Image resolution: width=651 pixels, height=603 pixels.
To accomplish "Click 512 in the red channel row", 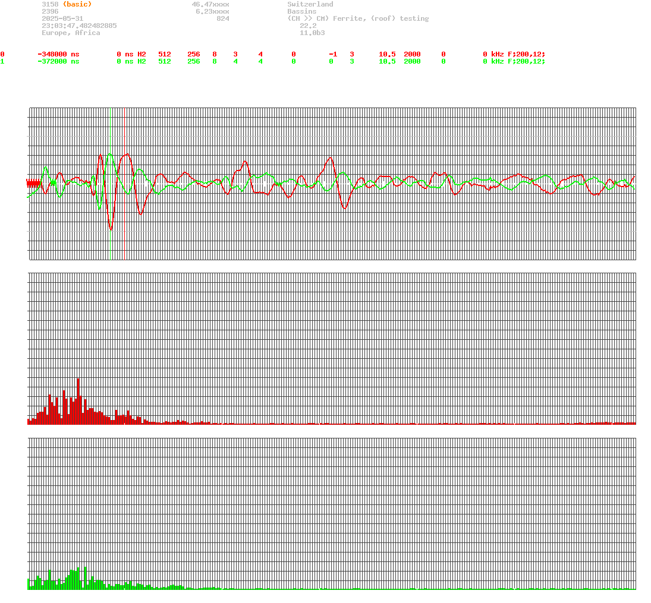I will 165,55.
